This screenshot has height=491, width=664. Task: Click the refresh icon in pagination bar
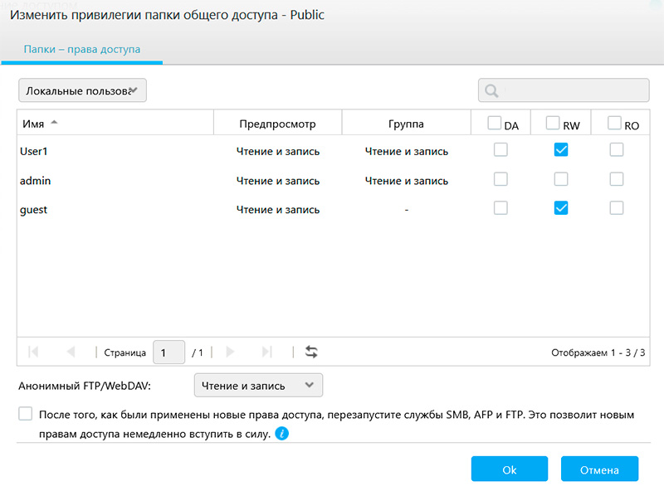[x=311, y=352]
